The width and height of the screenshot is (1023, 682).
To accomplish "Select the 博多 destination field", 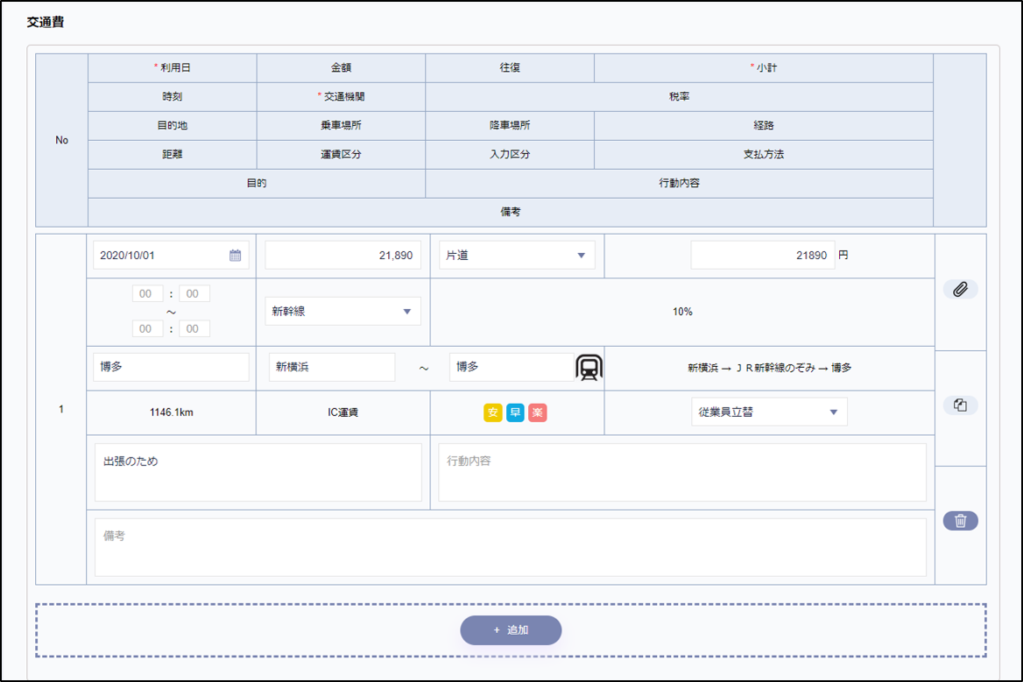I will [x=171, y=368].
